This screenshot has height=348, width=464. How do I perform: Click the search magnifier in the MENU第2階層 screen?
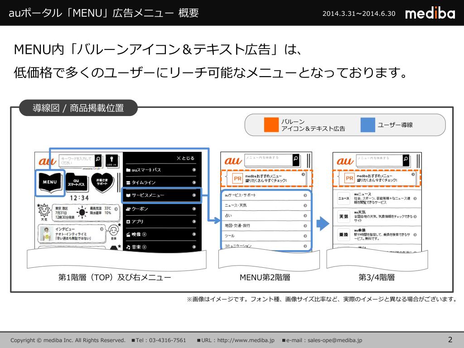point(295,160)
